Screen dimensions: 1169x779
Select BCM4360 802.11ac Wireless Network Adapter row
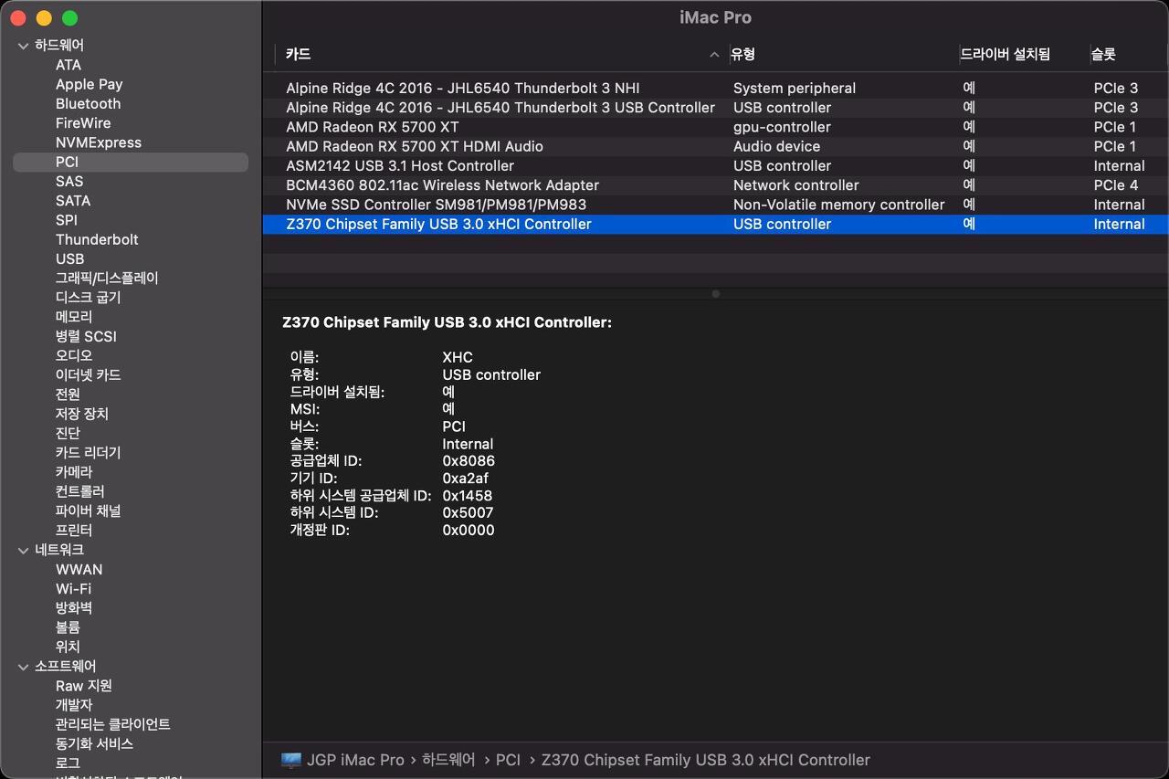(715, 185)
